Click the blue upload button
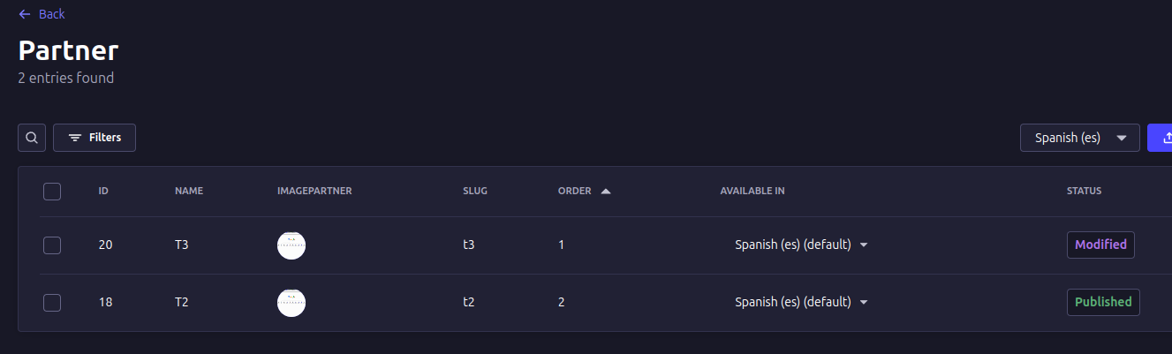 coord(1161,138)
